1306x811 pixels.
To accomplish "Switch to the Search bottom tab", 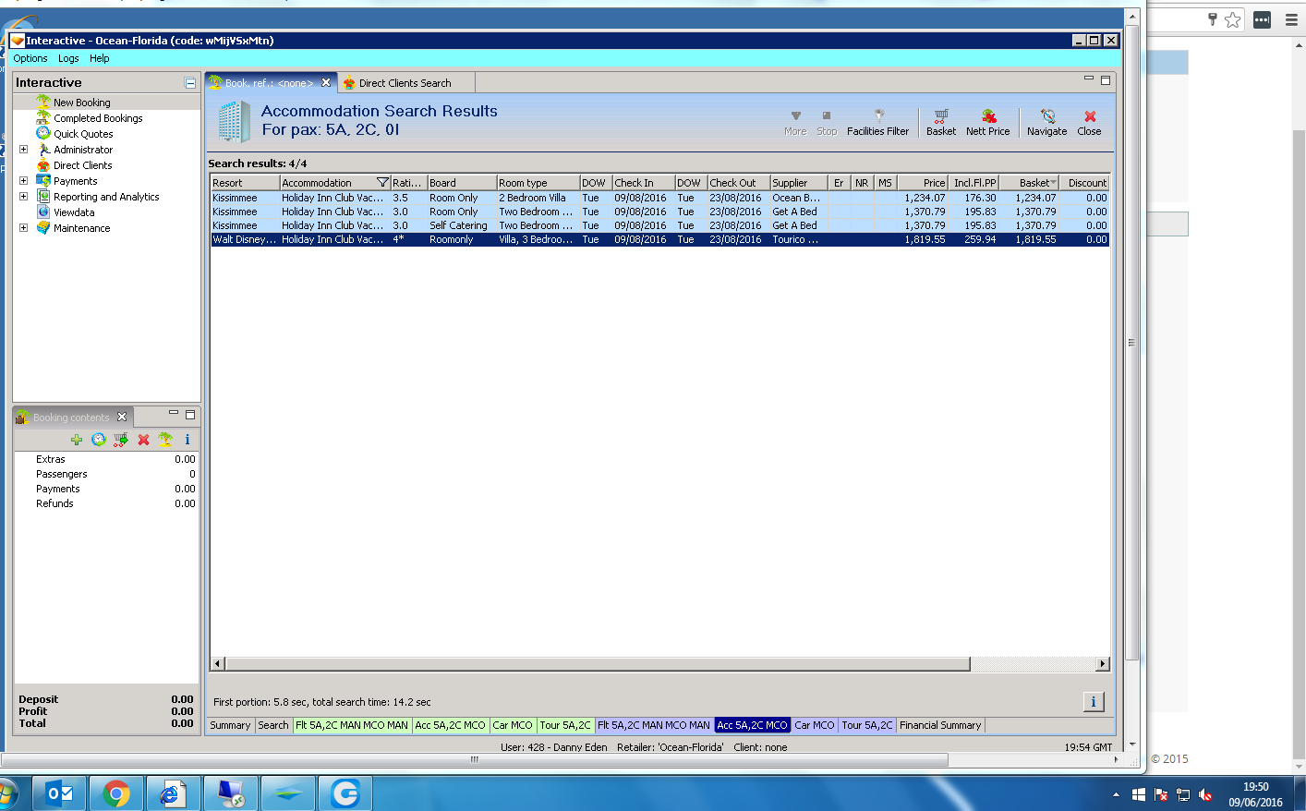I will pos(273,725).
